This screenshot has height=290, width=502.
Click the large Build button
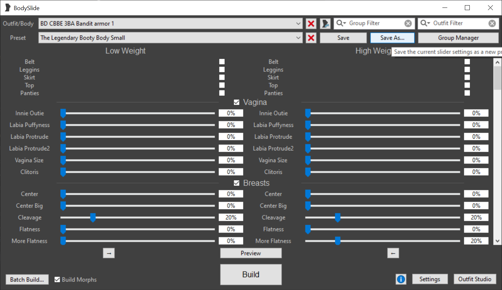[x=251, y=274]
